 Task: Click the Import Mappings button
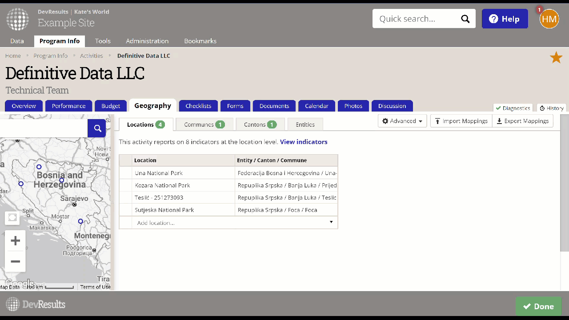coord(461,121)
